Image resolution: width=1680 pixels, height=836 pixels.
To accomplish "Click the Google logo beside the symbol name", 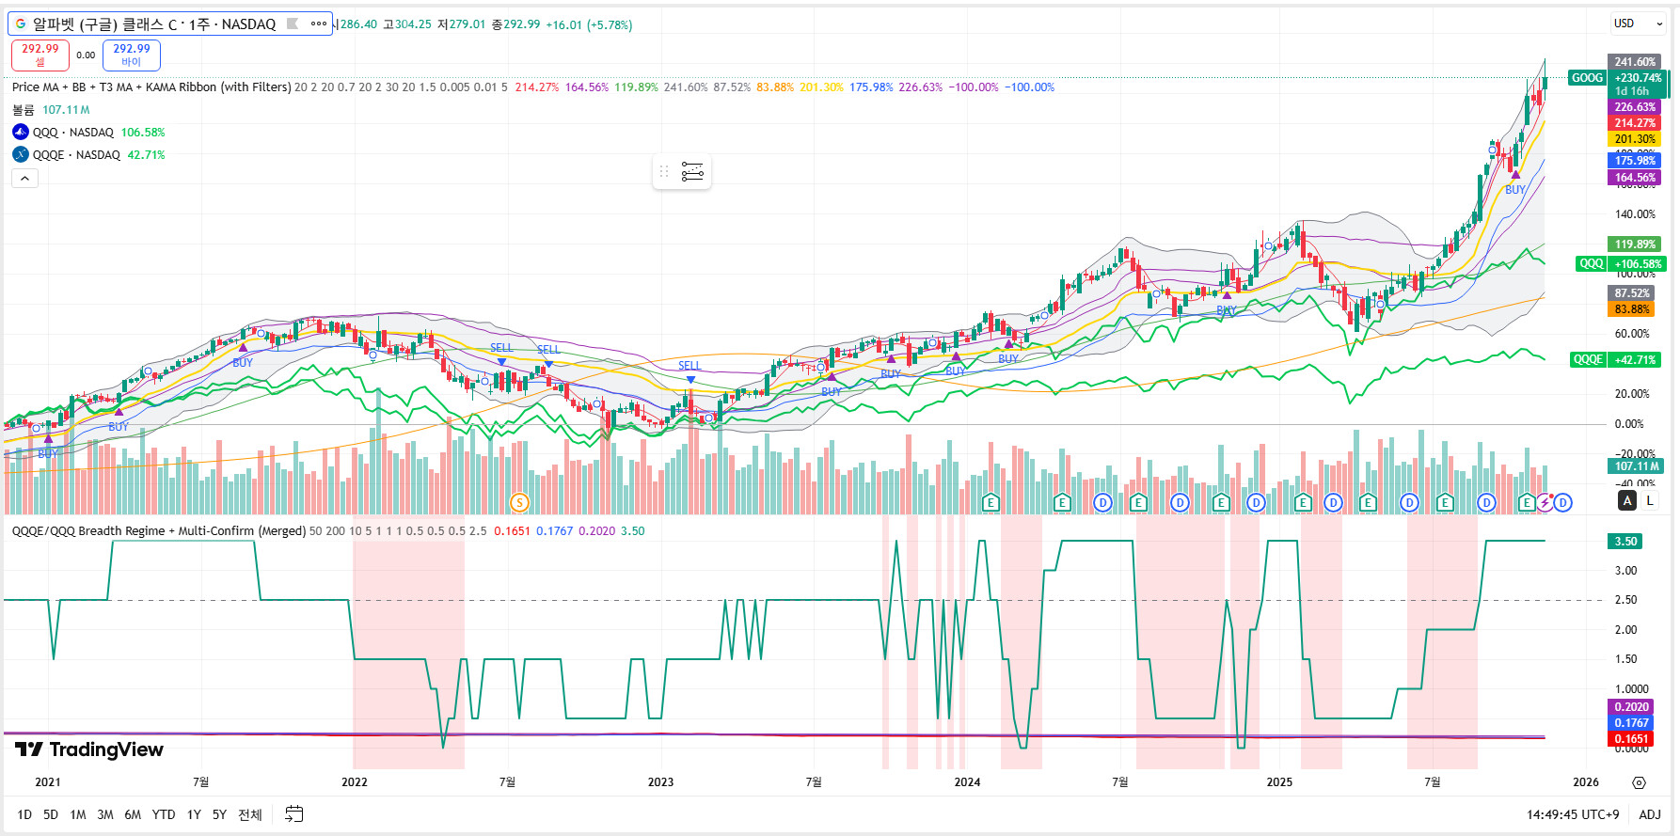I will pyautogui.click(x=21, y=24).
